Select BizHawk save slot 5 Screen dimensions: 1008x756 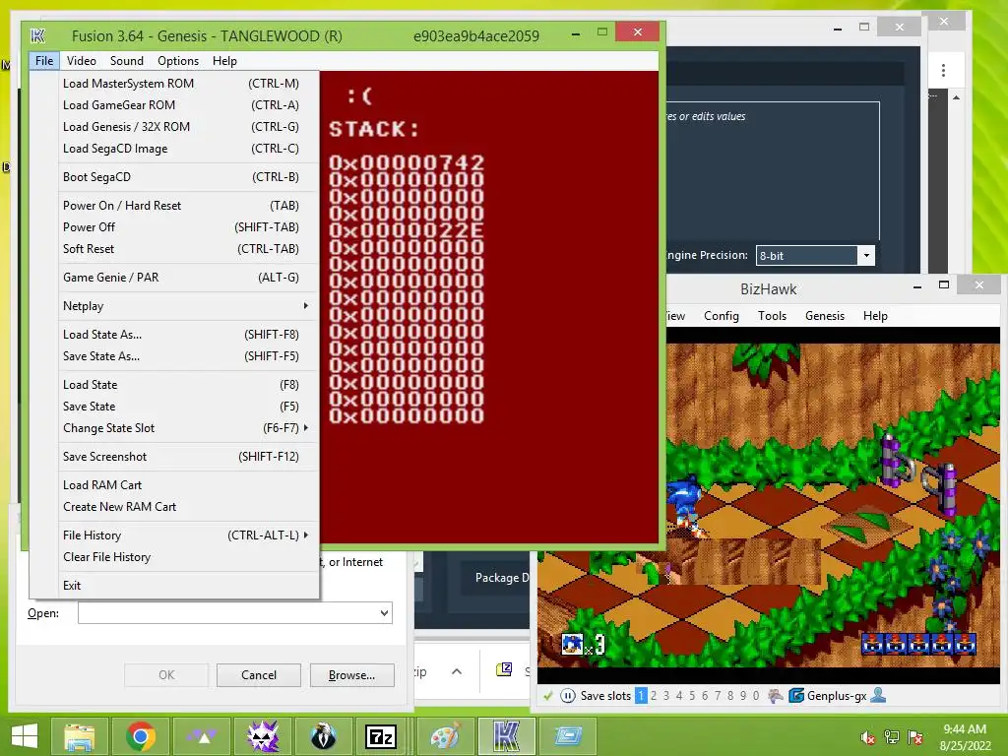692,696
